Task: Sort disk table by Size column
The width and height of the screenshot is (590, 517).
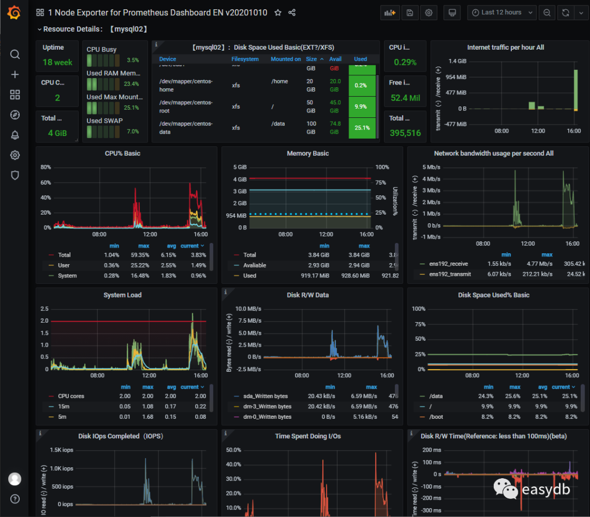Action: tap(311, 59)
